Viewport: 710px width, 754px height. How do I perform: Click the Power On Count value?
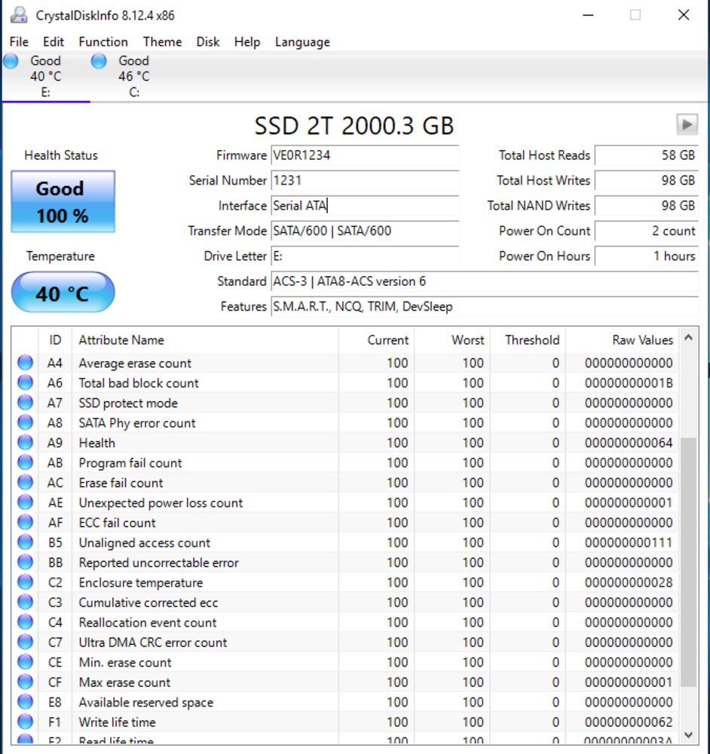coord(646,231)
